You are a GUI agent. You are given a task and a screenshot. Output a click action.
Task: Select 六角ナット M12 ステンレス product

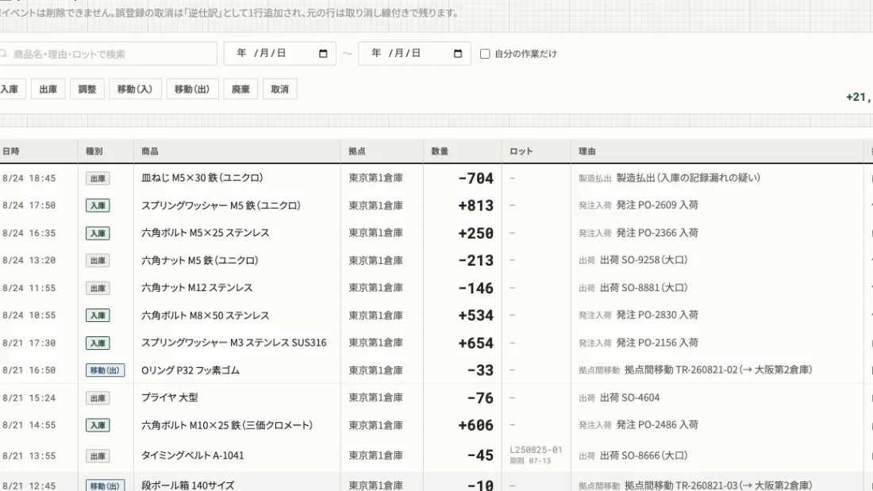coord(197,288)
